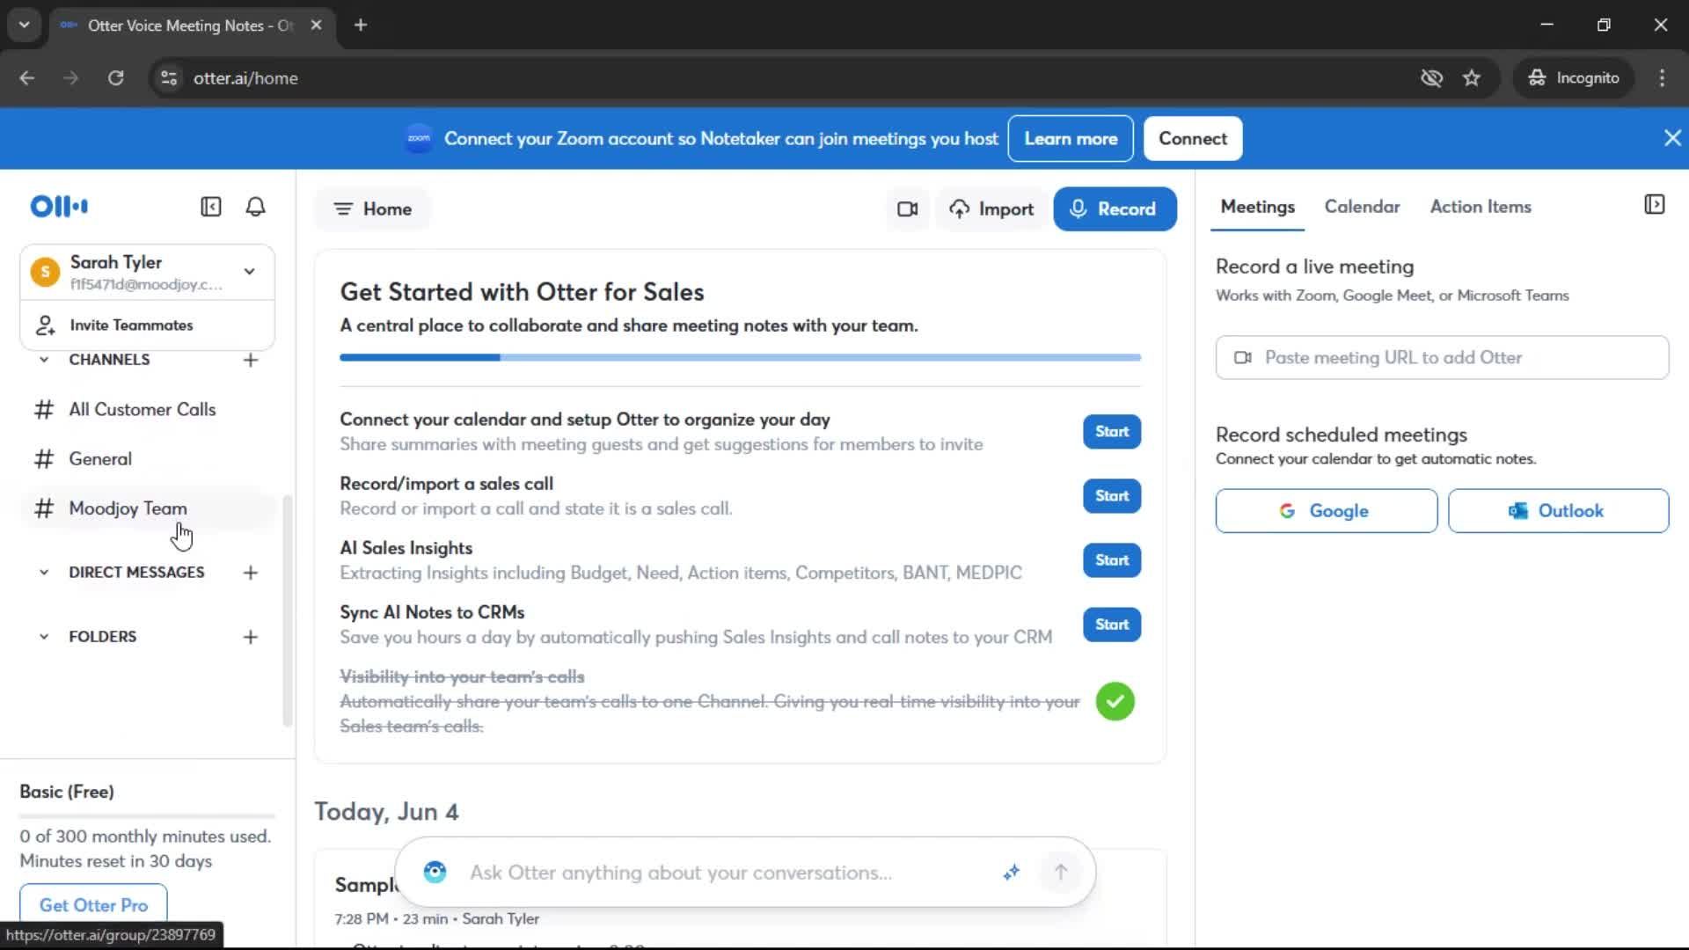The height and width of the screenshot is (950, 1689).
Task: Open a new browser tab
Action: point(361,25)
